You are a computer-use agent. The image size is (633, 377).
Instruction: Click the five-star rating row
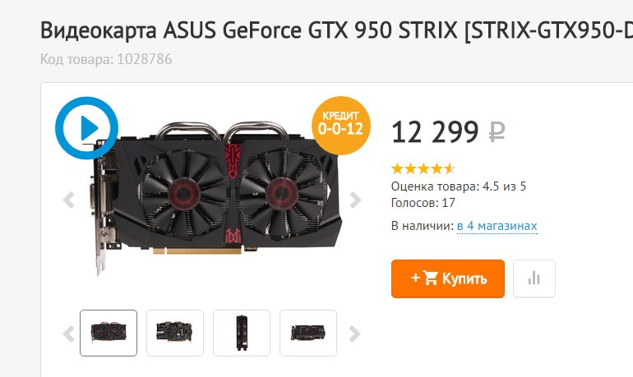423,168
